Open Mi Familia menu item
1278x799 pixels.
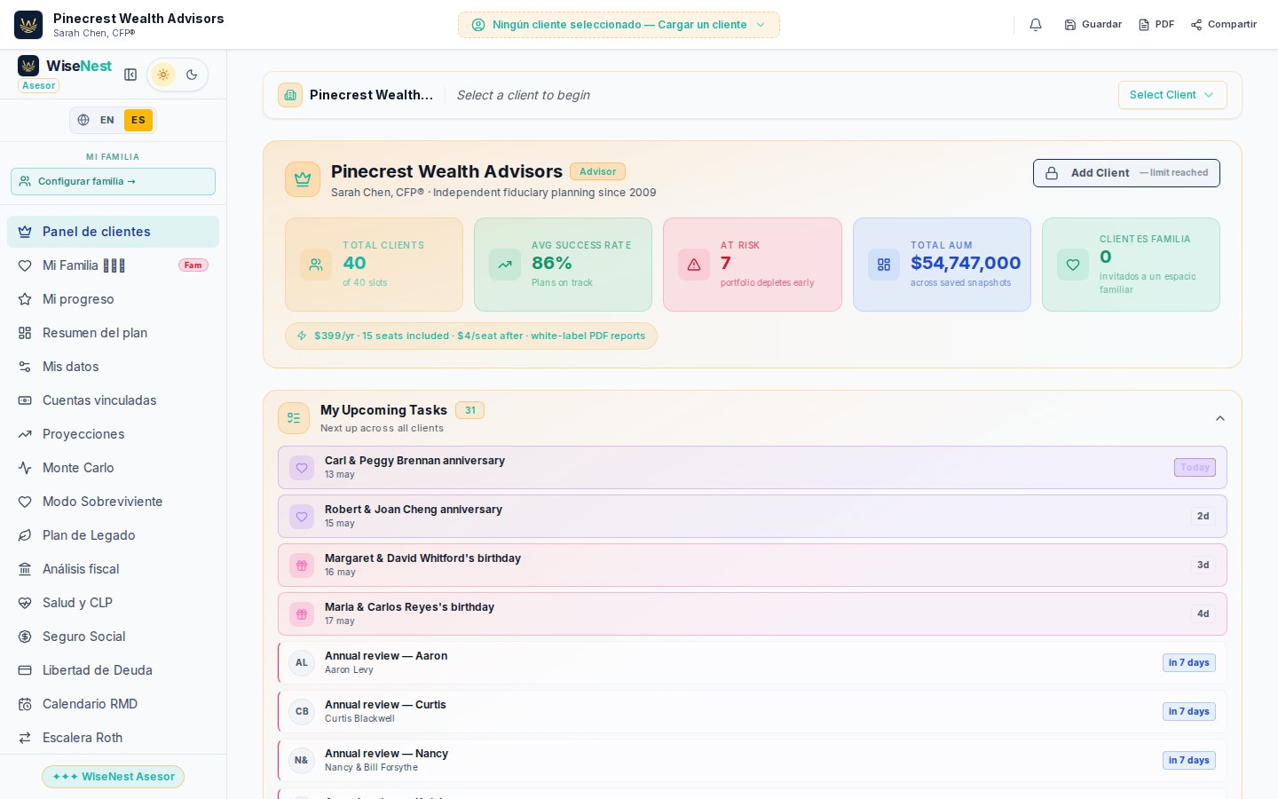point(113,265)
